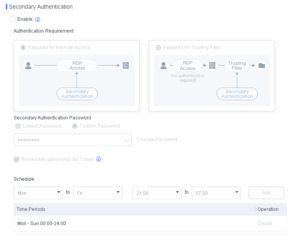Click server icon in Remote Access diagram
The height and width of the screenshot is (240, 294).
pyautogui.click(x=126, y=65)
